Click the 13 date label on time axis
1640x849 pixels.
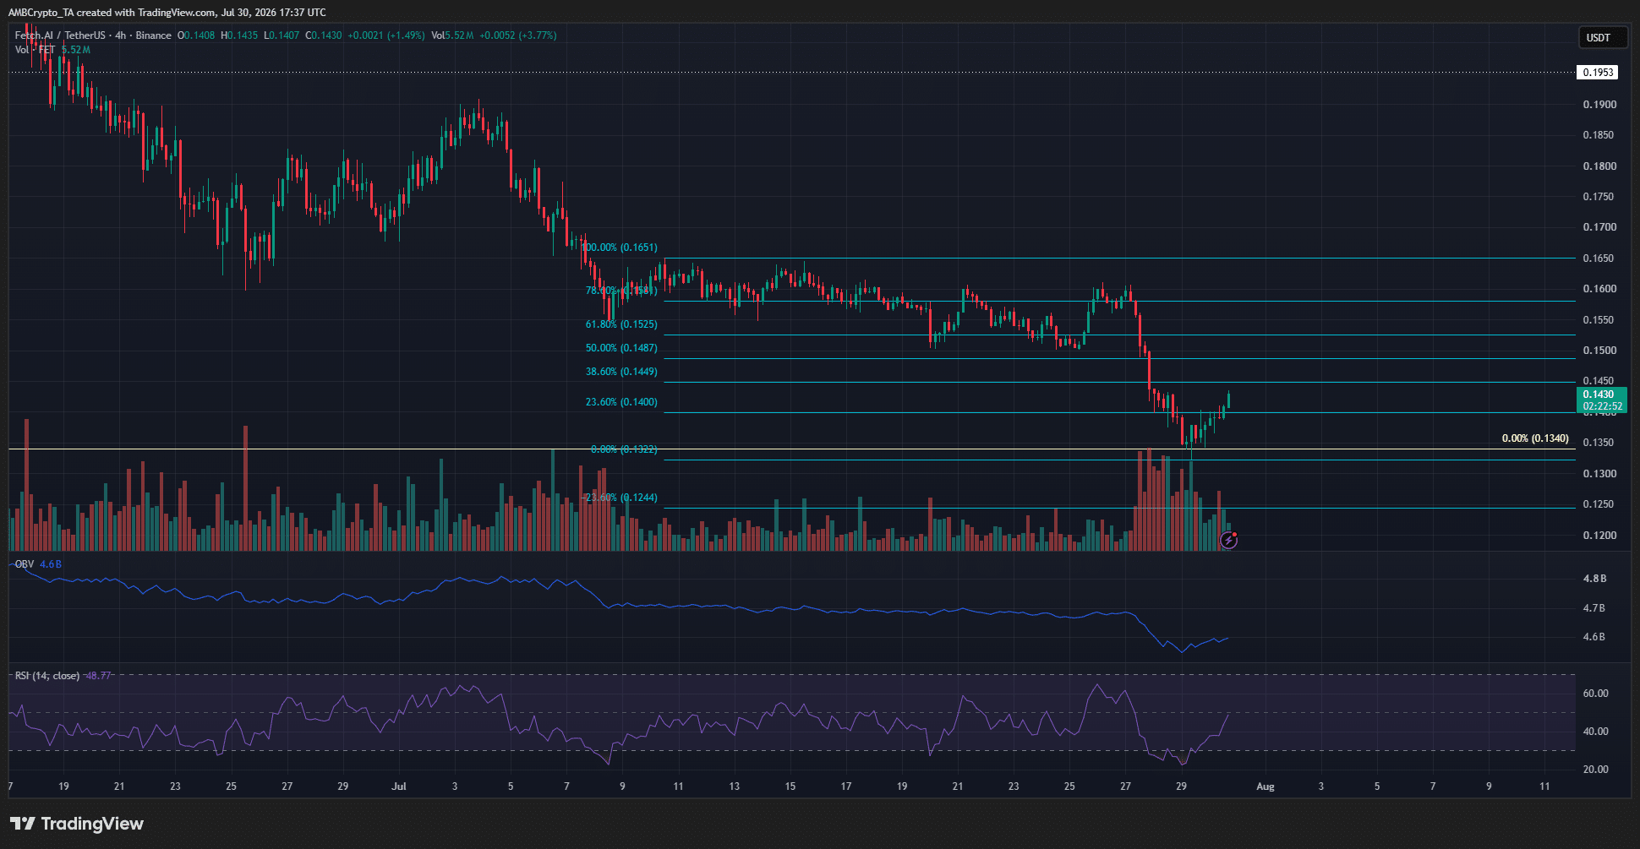coord(735,786)
